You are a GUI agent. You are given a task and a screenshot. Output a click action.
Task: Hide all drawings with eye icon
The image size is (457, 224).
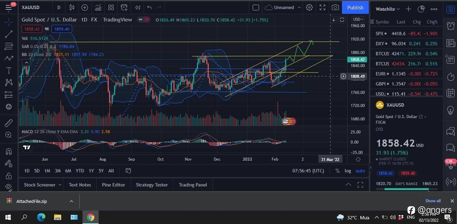9,187
